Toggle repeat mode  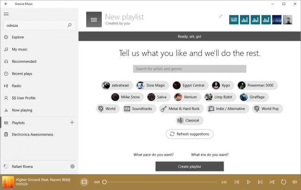pyautogui.click(x=283, y=182)
